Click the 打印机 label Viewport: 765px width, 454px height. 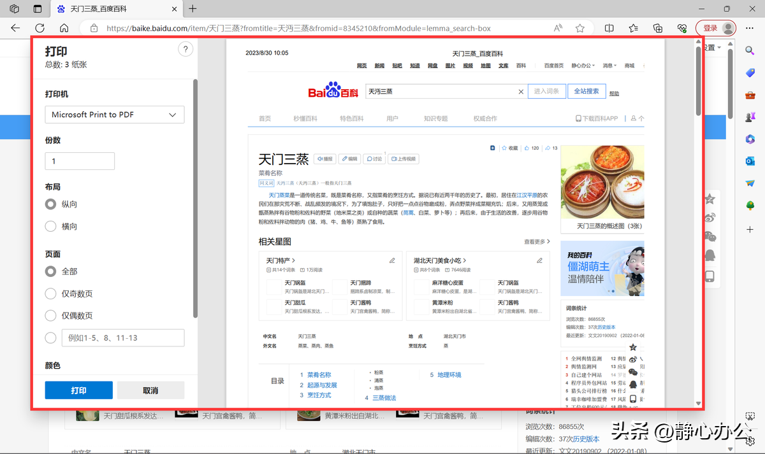click(x=57, y=94)
